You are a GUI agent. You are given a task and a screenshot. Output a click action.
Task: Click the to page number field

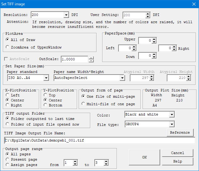coord(99,163)
